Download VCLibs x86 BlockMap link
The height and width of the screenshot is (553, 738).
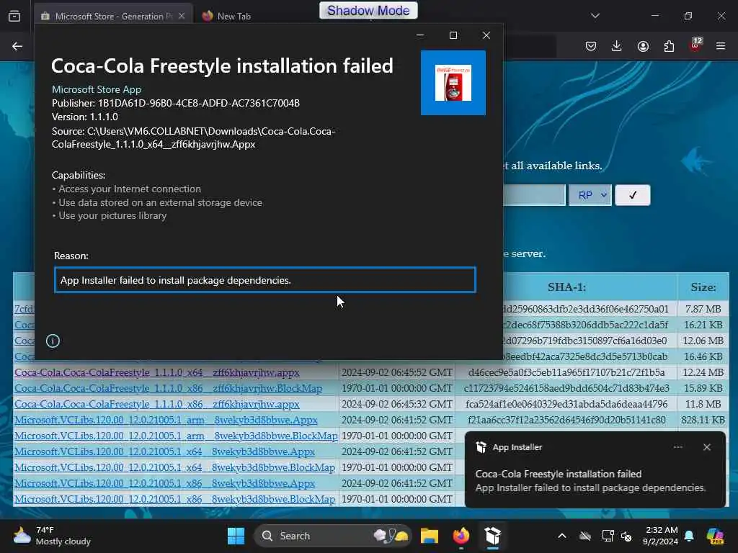point(174,500)
